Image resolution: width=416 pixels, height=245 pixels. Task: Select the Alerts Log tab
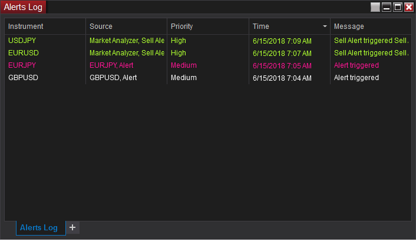[39, 228]
